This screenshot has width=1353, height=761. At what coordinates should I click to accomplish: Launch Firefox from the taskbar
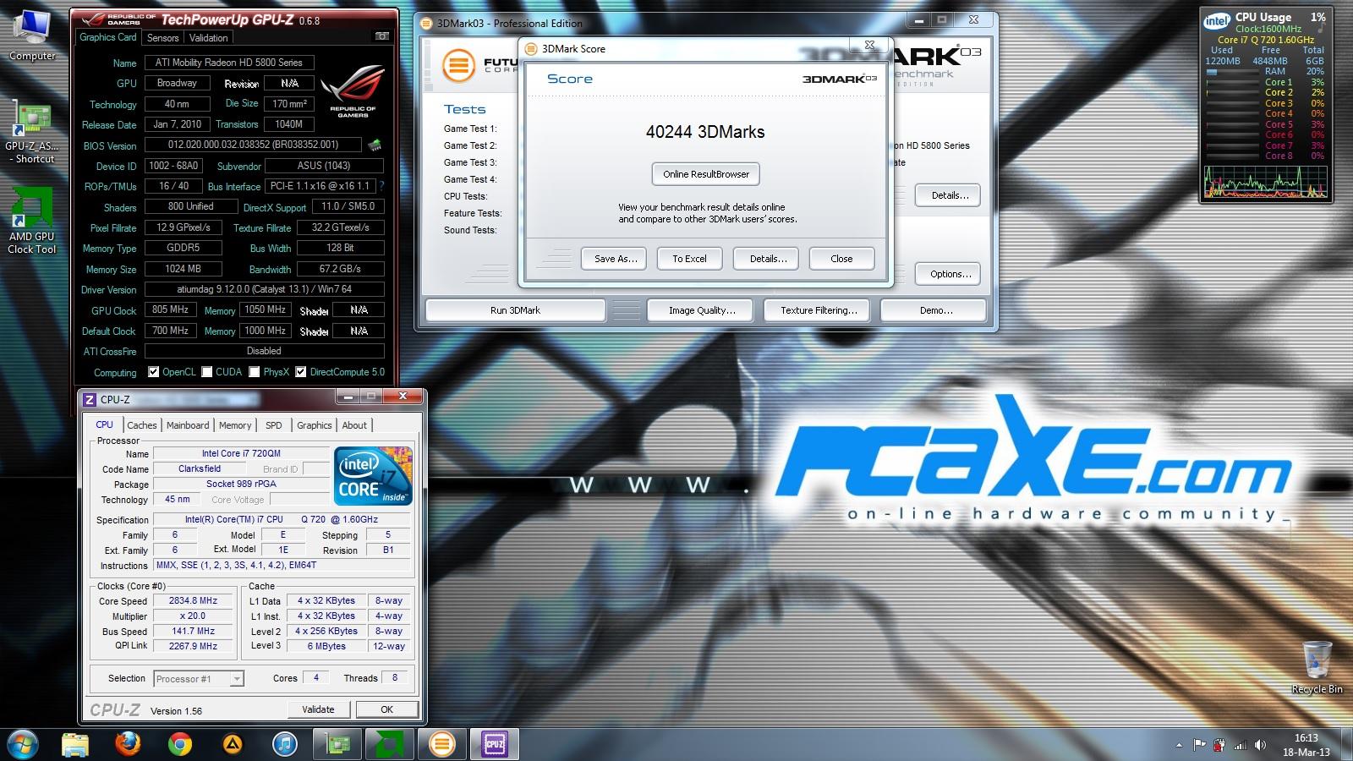click(128, 744)
